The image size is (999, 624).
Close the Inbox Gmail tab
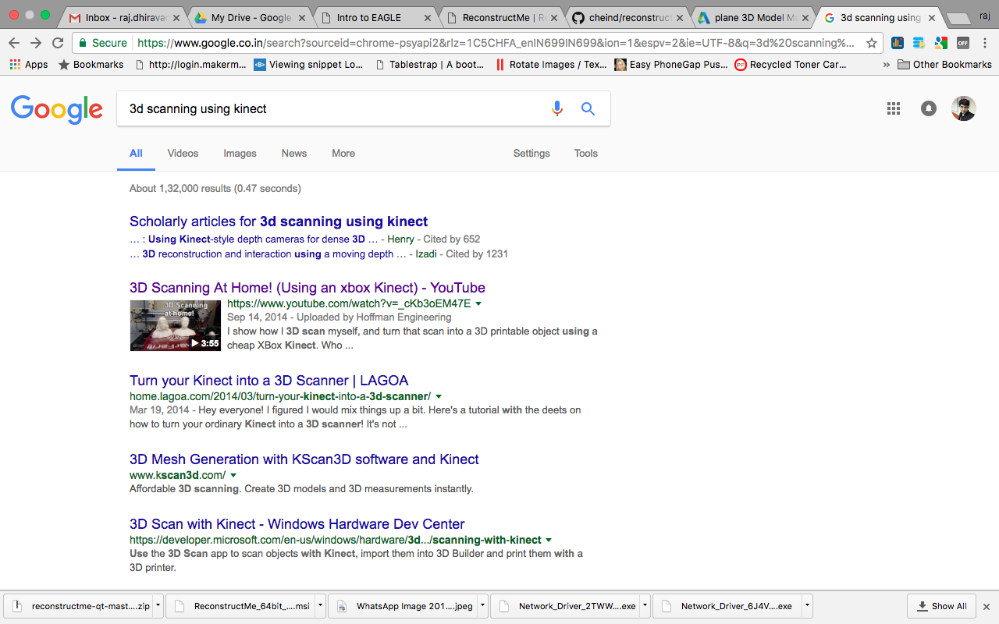[x=176, y=17]
